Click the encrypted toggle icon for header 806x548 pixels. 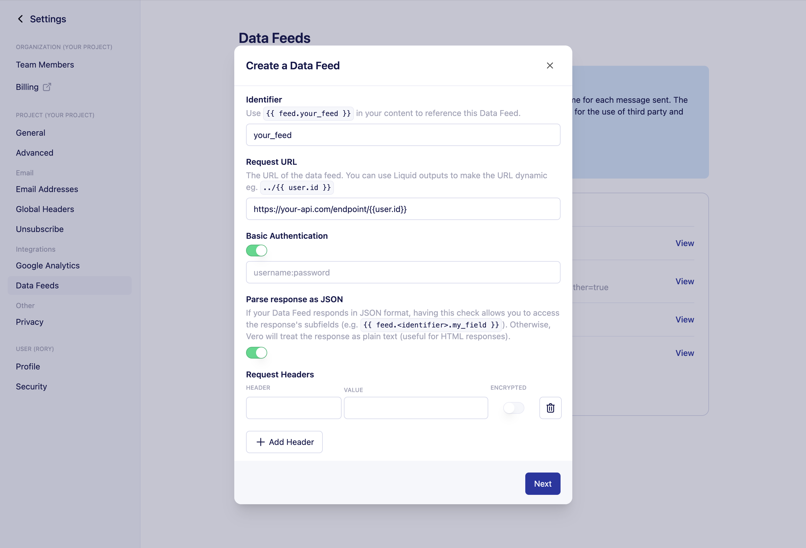coord(514,407)
